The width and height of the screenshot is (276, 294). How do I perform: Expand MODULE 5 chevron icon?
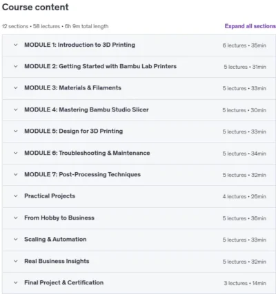click(15, 132)
